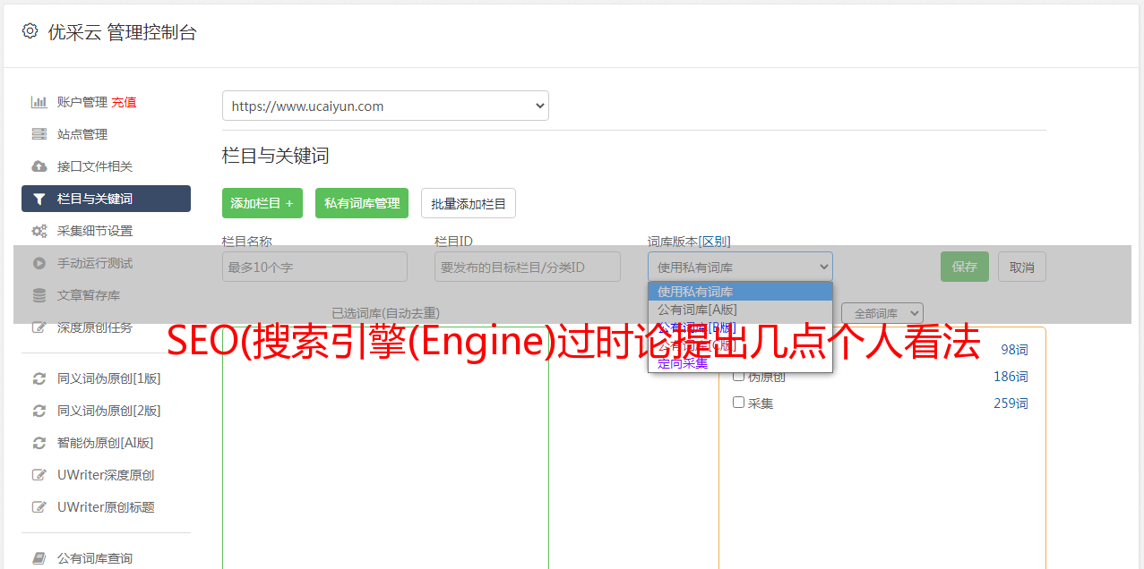Choose 定向采集 from the open list
Viewport: 1144px width, 569px height.
740,363
